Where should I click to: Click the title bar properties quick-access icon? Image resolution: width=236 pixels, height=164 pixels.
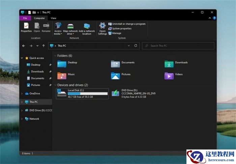click(30, 12)
